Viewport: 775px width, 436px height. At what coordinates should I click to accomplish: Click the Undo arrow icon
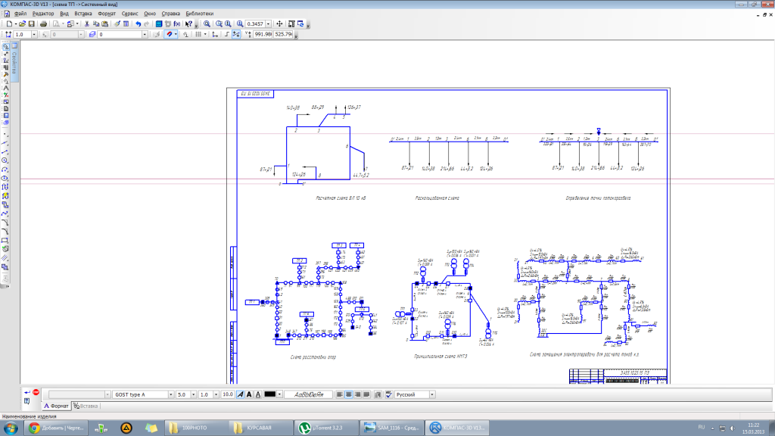pos(137,24)
